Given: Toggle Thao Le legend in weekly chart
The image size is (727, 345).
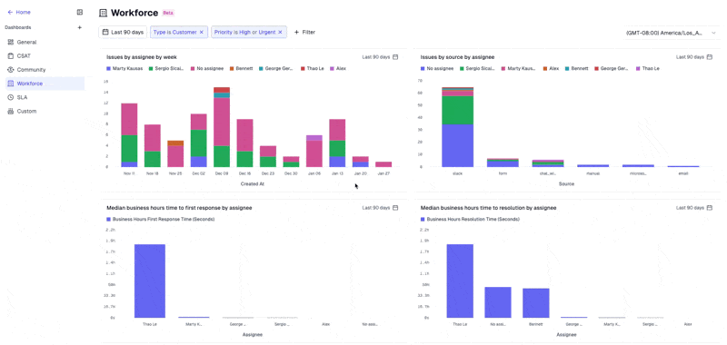Looking at the screenshot, I should (x=312, y=68).
